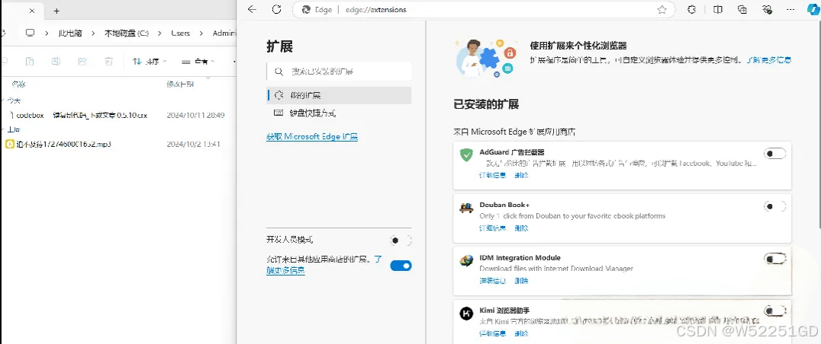
Task: Click the mp3 file's yellow media icon
Action: [x=9, y=144]
